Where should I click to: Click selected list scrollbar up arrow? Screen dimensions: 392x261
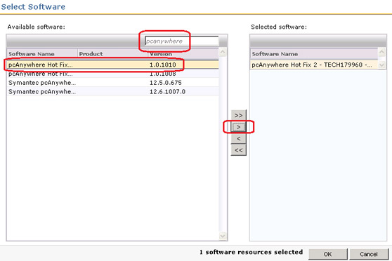(x=381, y=52)
